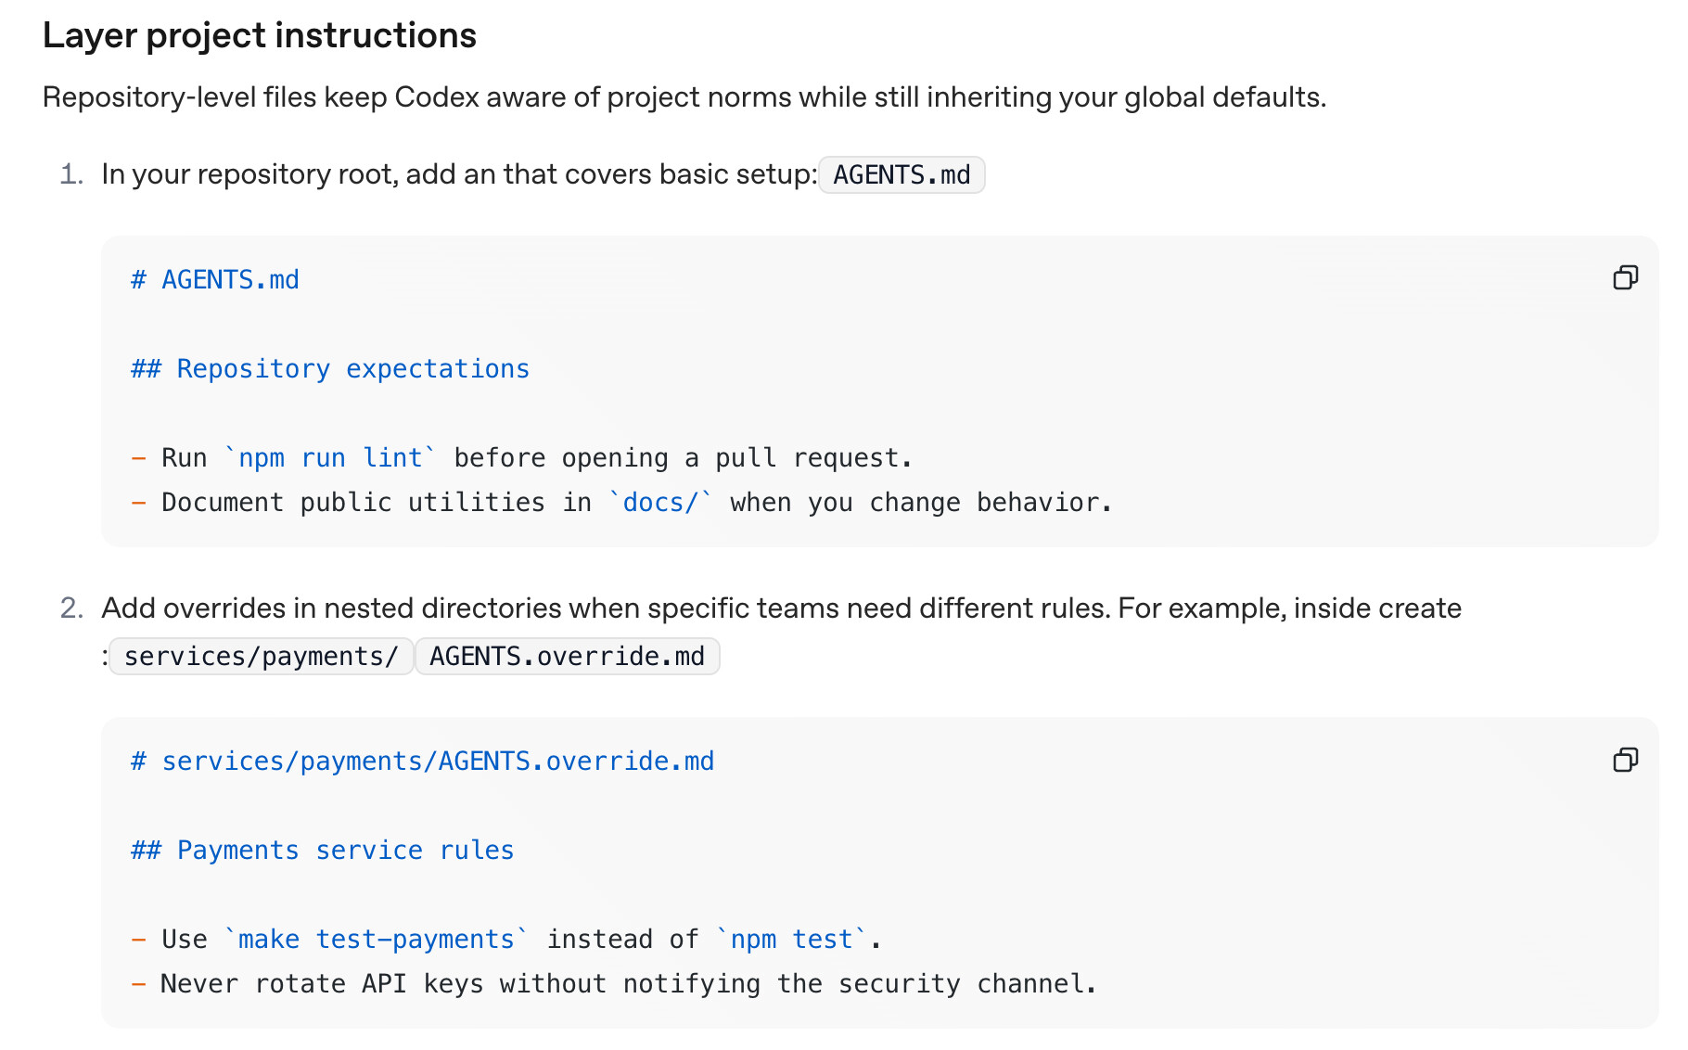This screenshot has height=1050, width=1688.
Task: Click the Repository-level files intro paragraph
Action: tap(684, 97)
